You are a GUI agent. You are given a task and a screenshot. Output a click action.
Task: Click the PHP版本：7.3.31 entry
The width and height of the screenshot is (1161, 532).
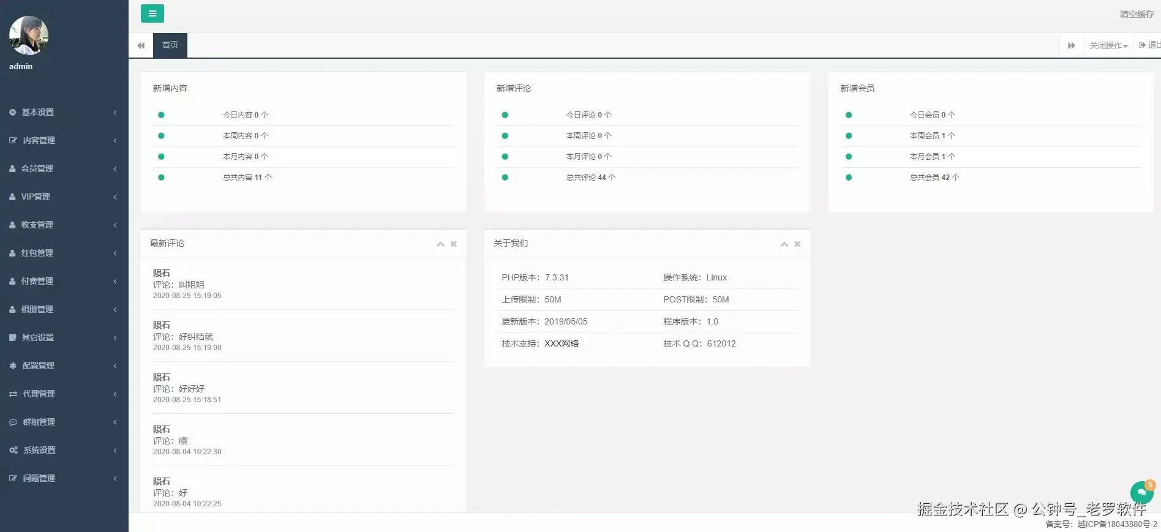pyautogui.click(x=535, y=278)
